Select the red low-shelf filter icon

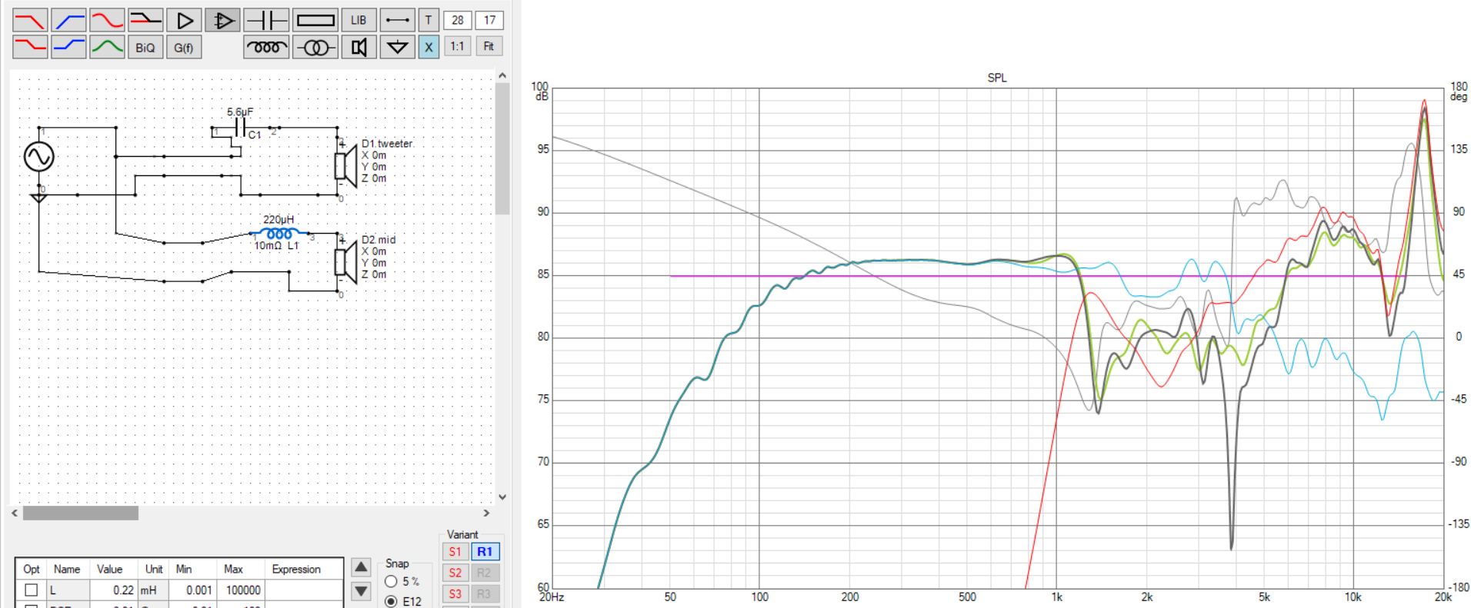[30, 47]
